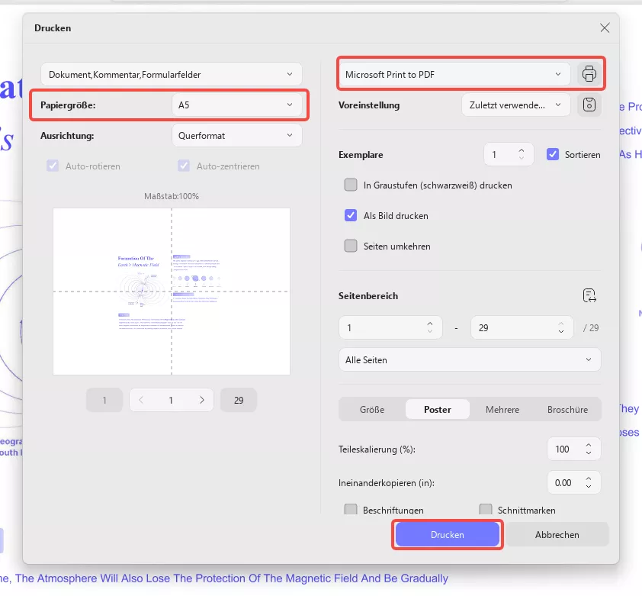Viewport: 642px width, 596px height.
Task: Enable In Graustufen drucken checkbox
Action: 351,185
